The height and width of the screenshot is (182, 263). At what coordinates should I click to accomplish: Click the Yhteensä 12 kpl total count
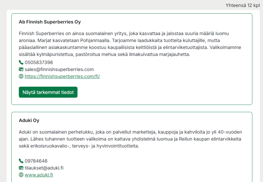click(x=243, y=6)
